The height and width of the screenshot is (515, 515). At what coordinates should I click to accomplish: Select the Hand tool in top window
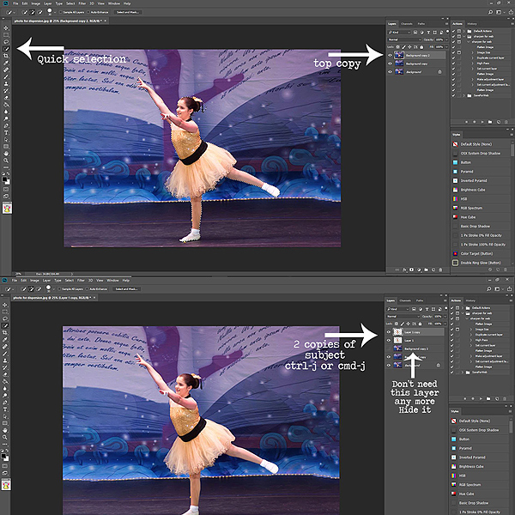(6, 154)
